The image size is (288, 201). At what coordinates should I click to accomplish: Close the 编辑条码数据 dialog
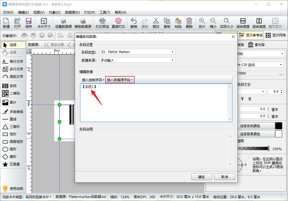click(233, 37)
